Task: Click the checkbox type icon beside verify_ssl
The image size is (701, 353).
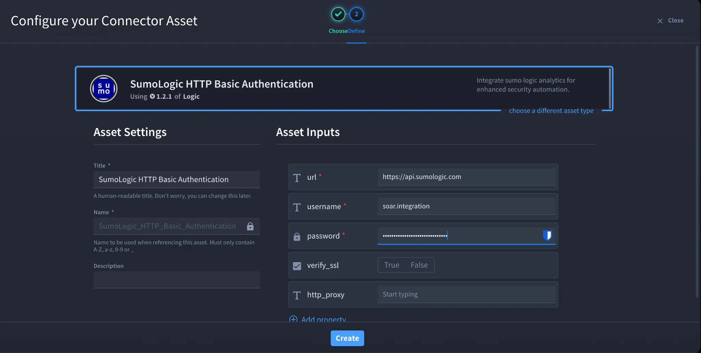Action: [297, 266]
